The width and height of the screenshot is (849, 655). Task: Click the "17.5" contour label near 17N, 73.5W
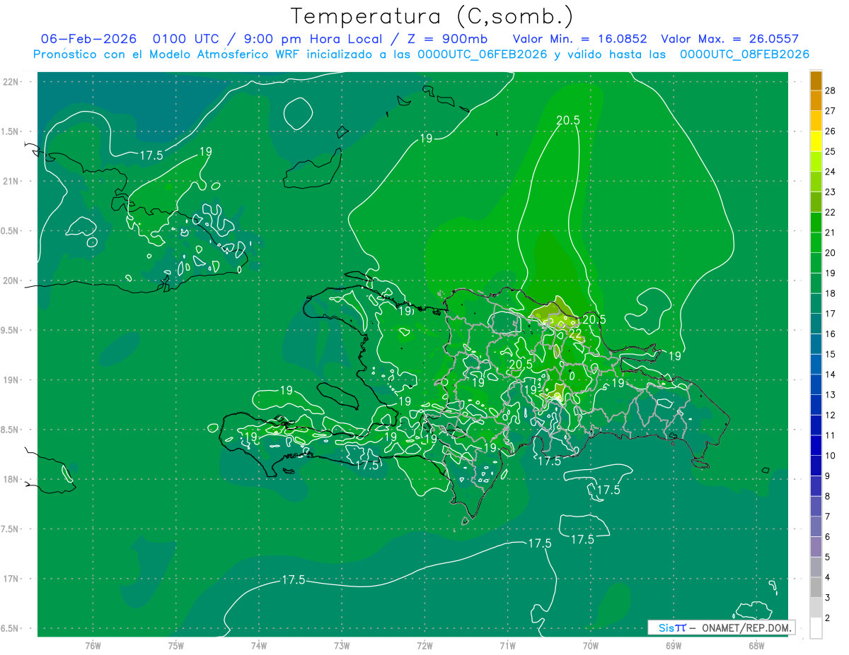tap(294, 580)
